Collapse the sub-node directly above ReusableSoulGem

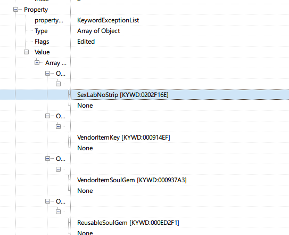[58, 212]
